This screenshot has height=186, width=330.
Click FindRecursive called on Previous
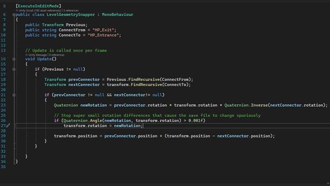click(x=144, y=80)
